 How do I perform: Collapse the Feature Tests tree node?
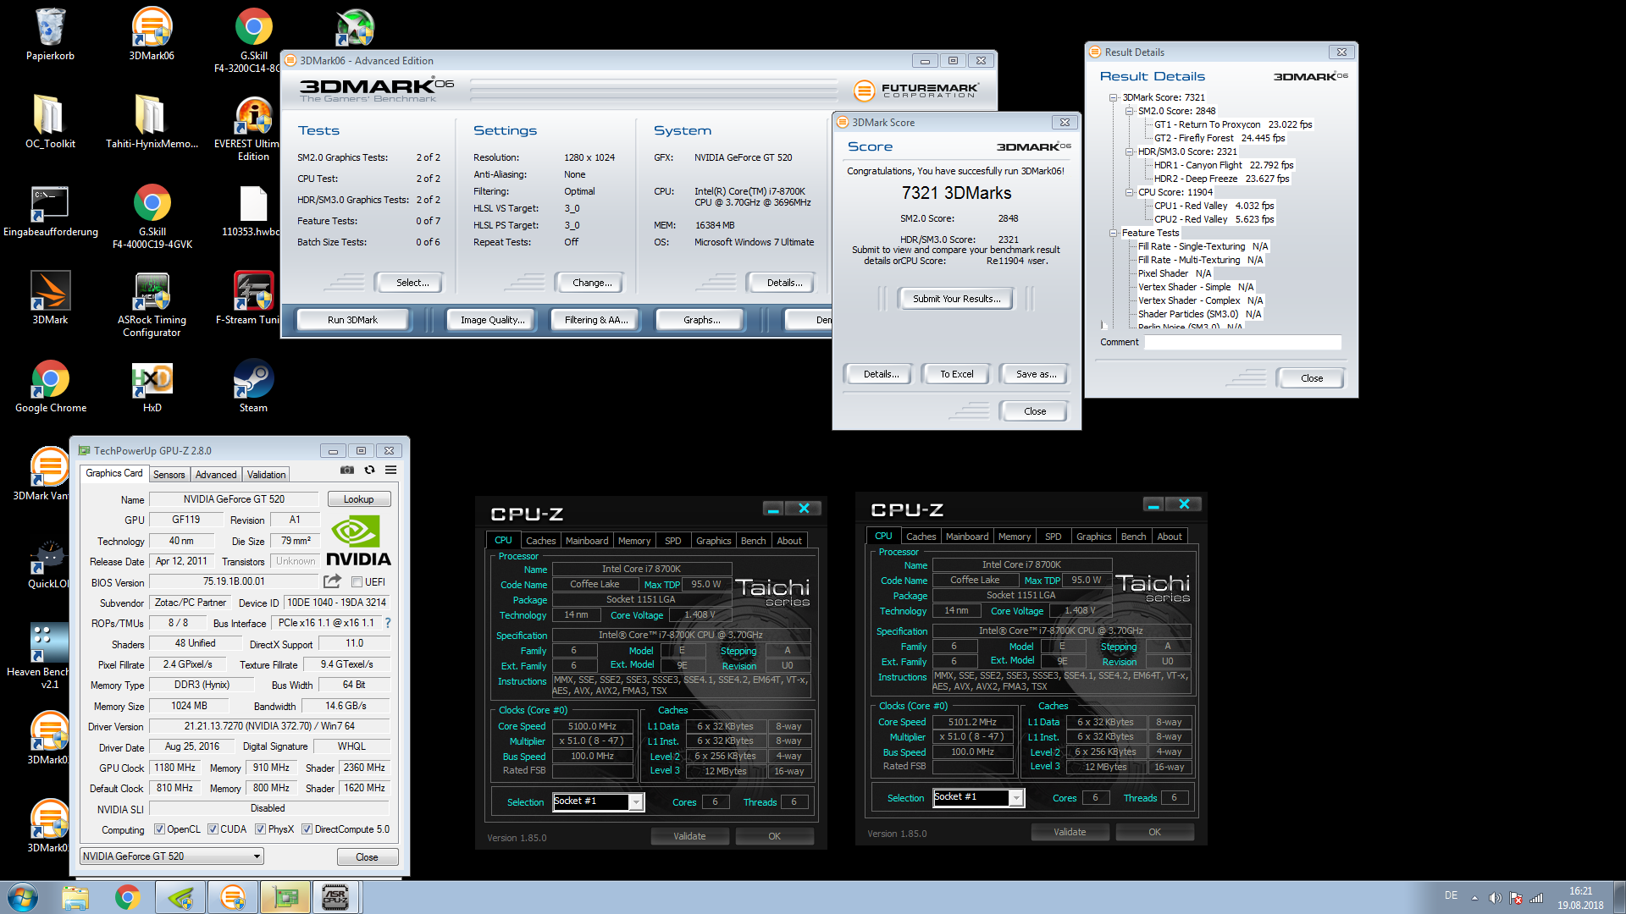1114,233
